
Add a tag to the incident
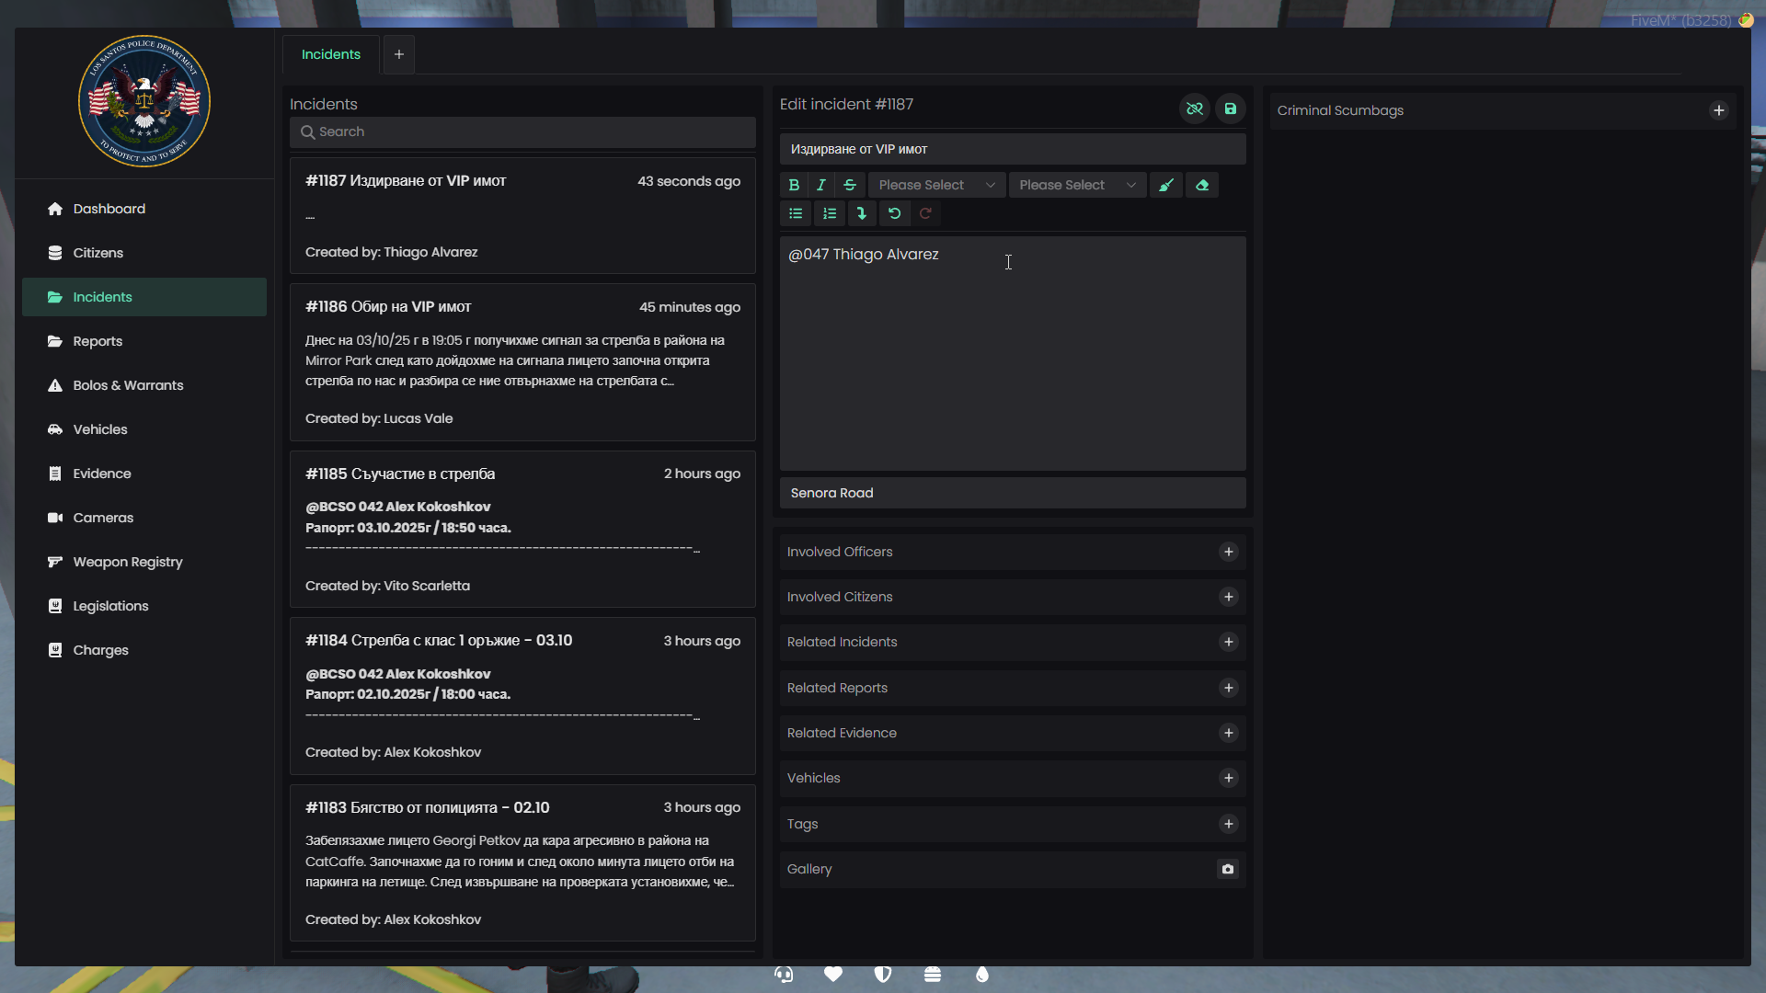(x=1228, y=824)
